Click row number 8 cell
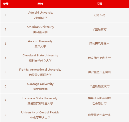 coord(5,115)
